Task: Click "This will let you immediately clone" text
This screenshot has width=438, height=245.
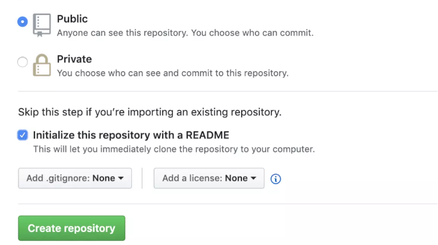Action: coord(174,149)
